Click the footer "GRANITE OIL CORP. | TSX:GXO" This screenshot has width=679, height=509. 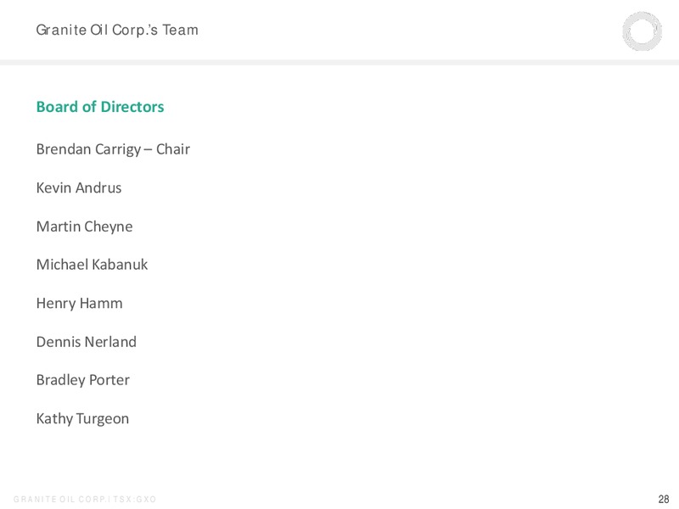tap(85, 499)
